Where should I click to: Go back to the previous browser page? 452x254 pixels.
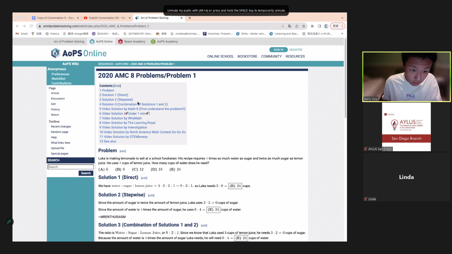(x=17, y=26)
